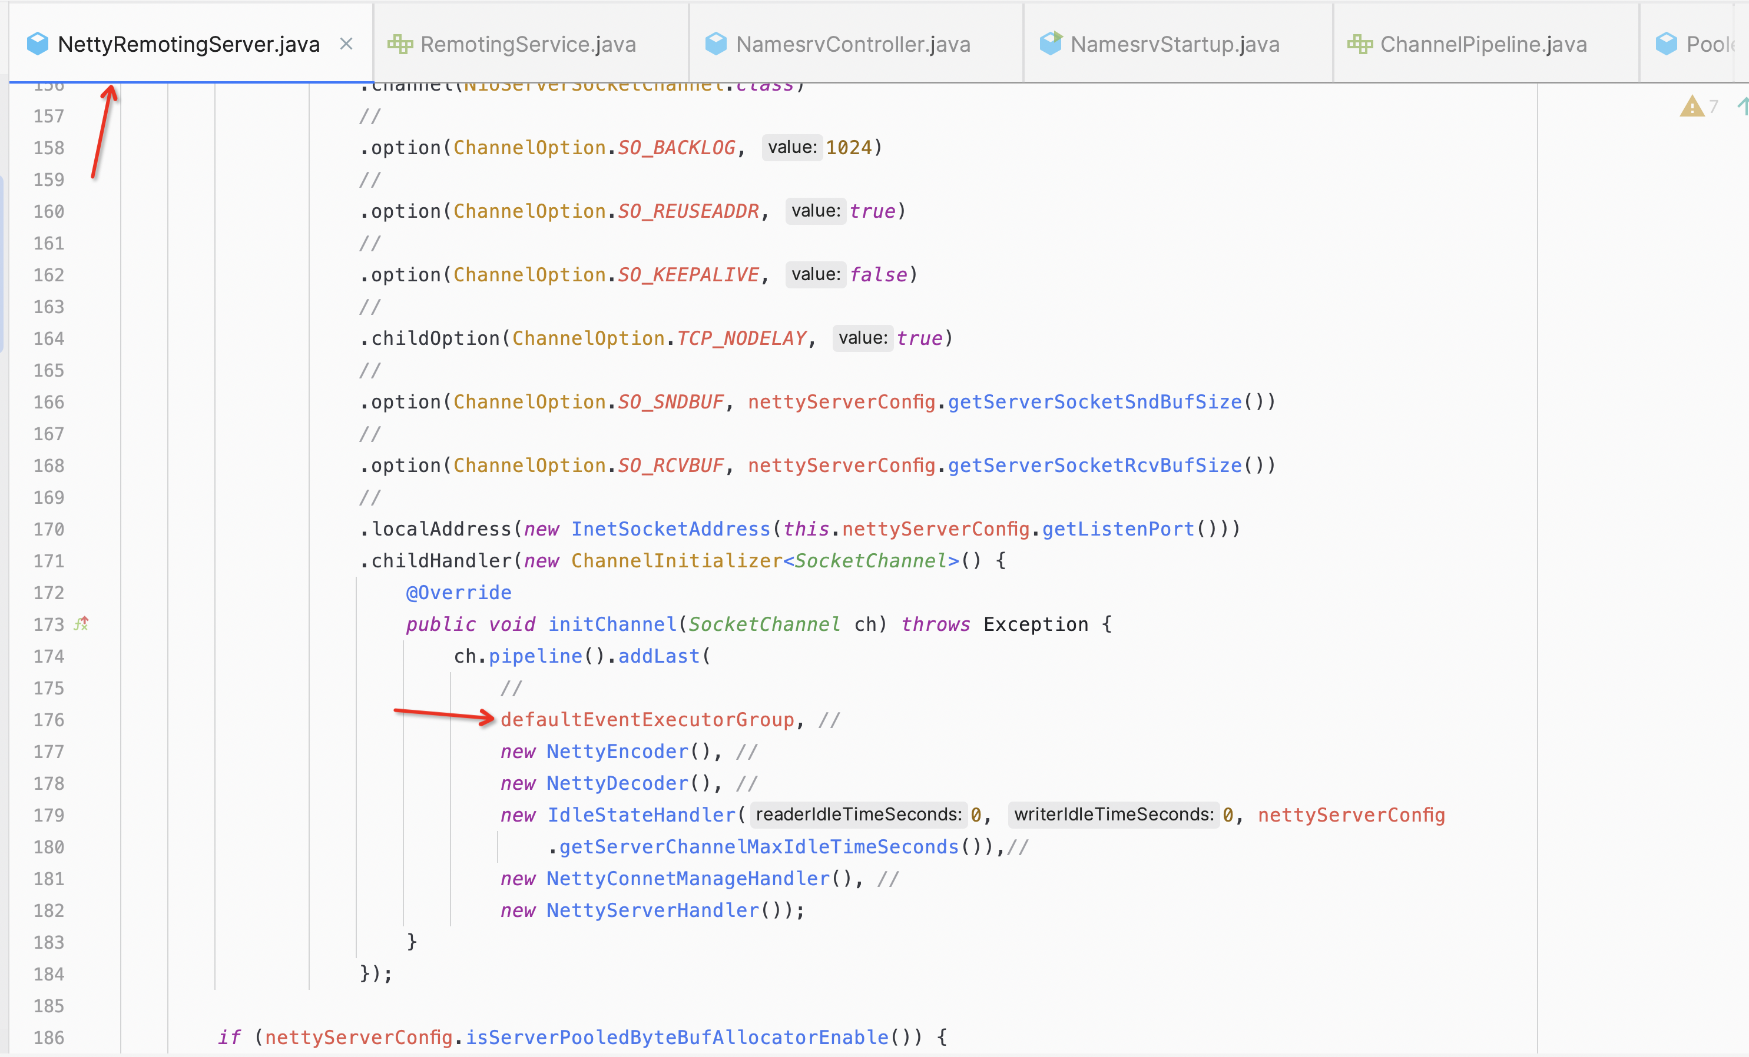
Task: Click the writerIdleTimeSeconds parameter hint
Action: point(1114,815)
